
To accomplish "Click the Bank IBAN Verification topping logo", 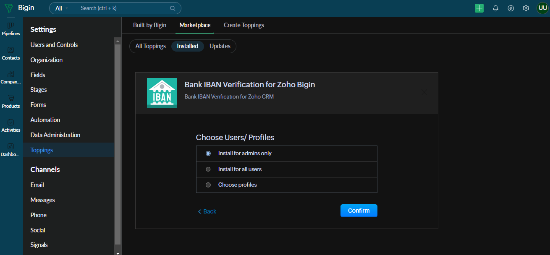I will tap(162, 93).
